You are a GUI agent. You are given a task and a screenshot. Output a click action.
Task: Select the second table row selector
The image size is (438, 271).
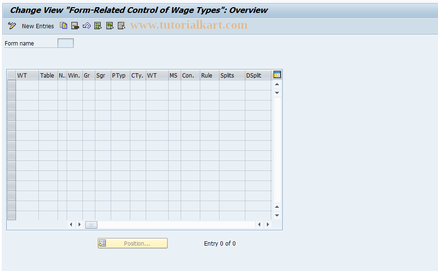(12, 95)
